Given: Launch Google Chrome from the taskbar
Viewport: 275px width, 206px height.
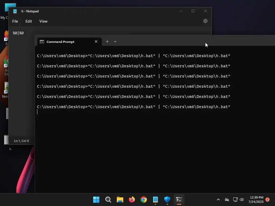Looking at the screenshot, I should (x=144, y=200).
